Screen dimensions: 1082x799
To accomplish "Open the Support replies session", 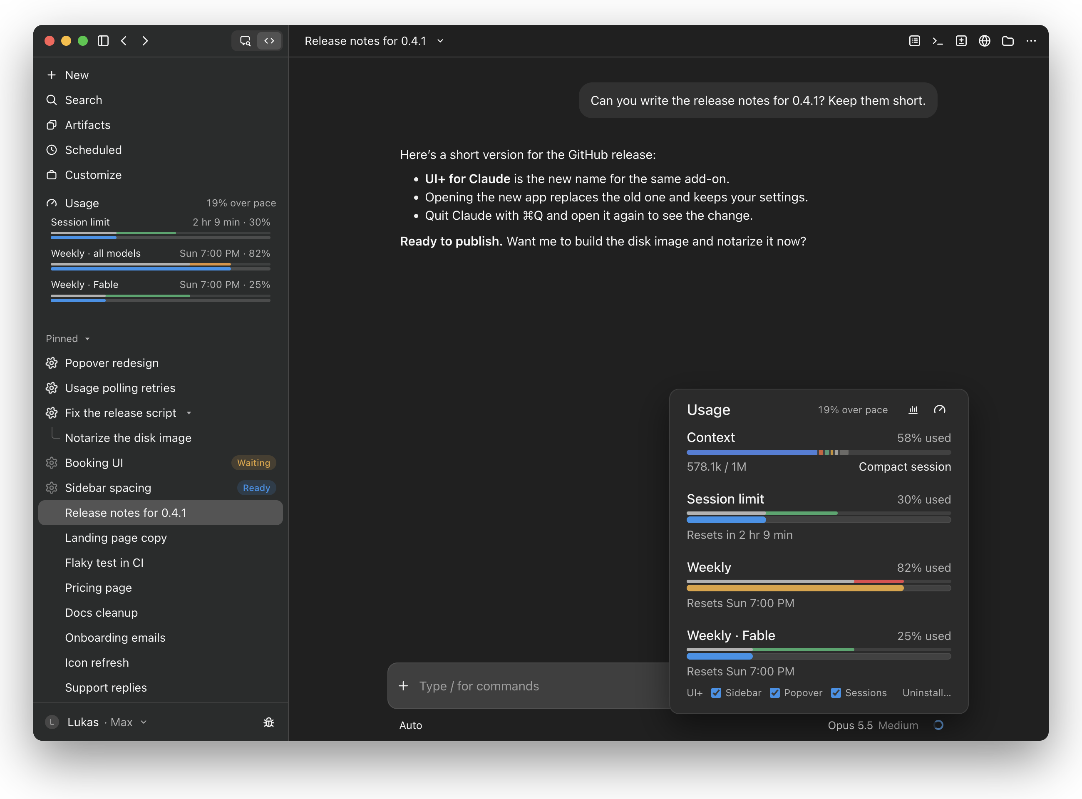I will pyautogui.click(x=161, y=687).
